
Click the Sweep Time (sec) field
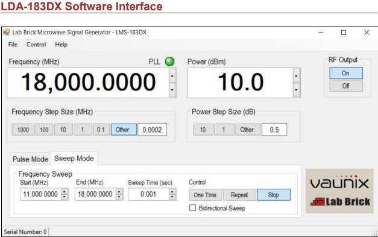[148, 194]
